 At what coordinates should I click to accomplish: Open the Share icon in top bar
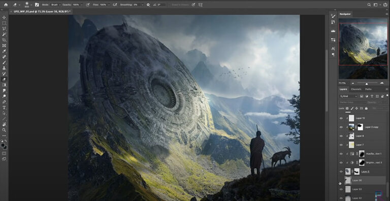(385, 5)
